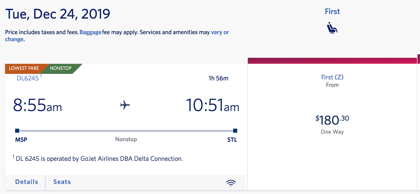Click the NONSTOP green badge
Image resolution: width=420 pixels, height=194 pixels.
pos(61,68)
